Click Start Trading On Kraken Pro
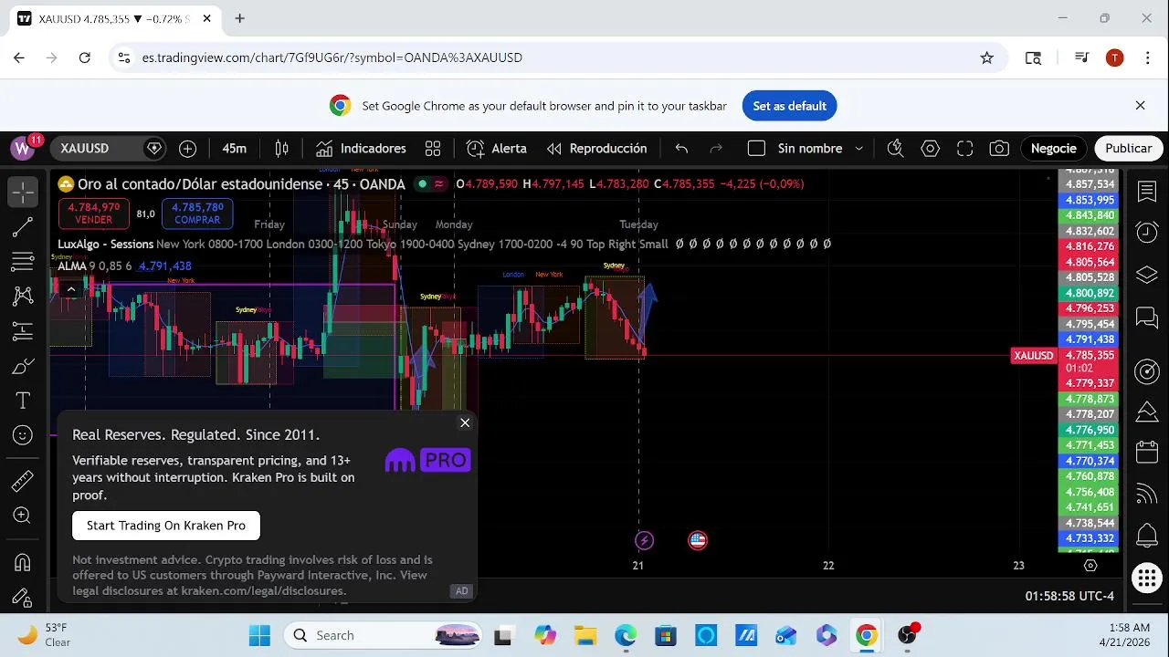This screenshot has height=657, width=1169. coord(166,526)
